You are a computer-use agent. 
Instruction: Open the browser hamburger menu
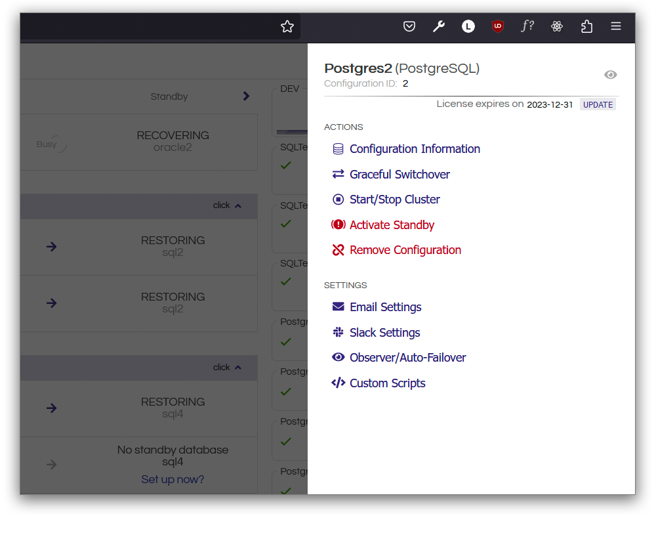[x=616, y=26]
